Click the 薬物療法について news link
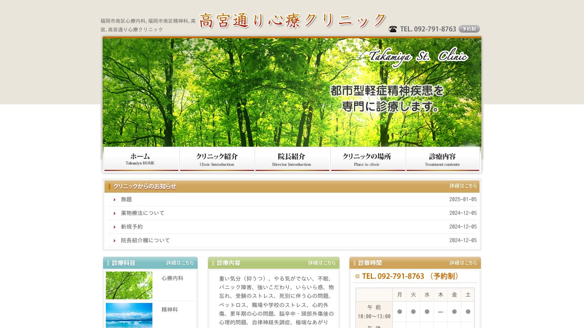Viewport: 584px width, 328px height. pyautogui.click(x=142, y=213)
